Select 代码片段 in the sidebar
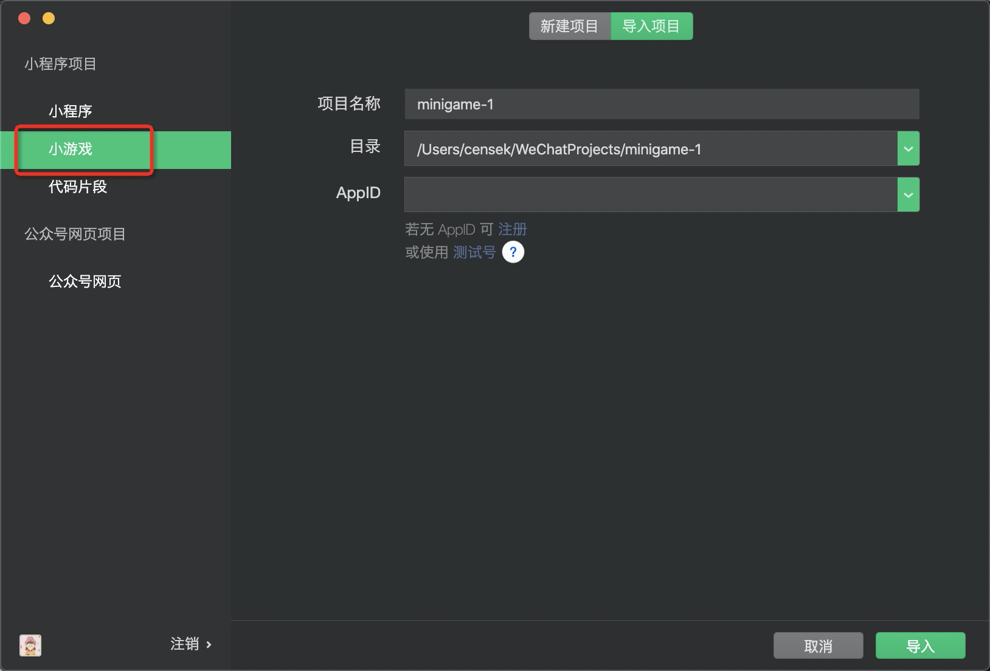 77,187
